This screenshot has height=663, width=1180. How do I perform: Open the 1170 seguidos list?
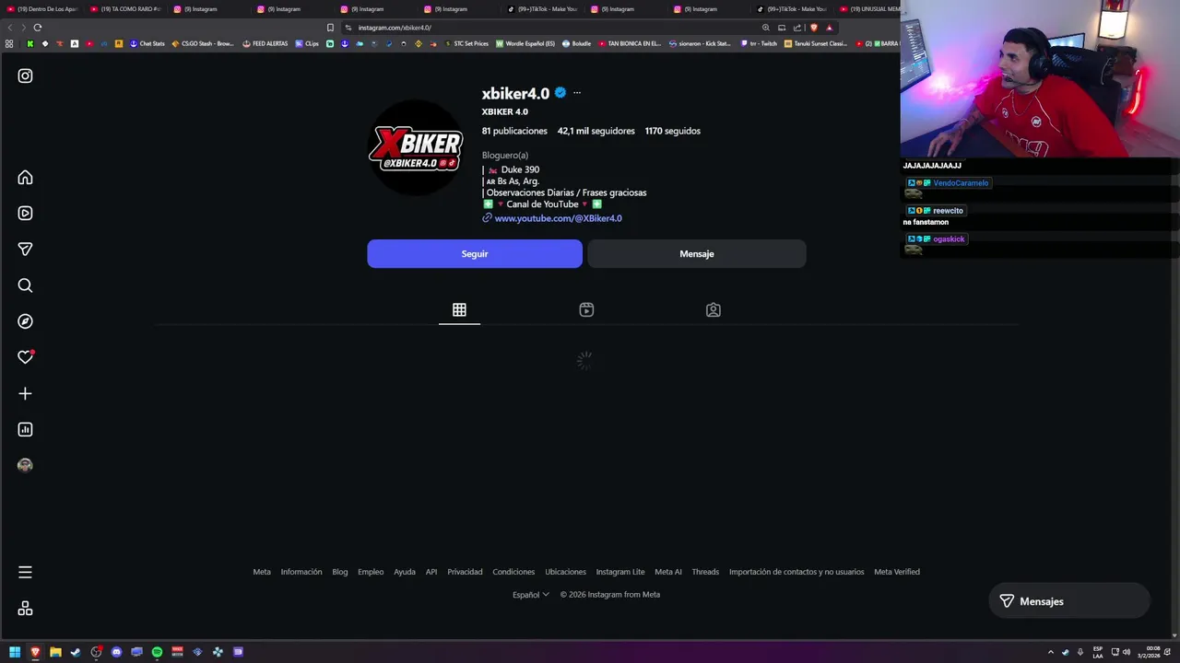(673, 131)
